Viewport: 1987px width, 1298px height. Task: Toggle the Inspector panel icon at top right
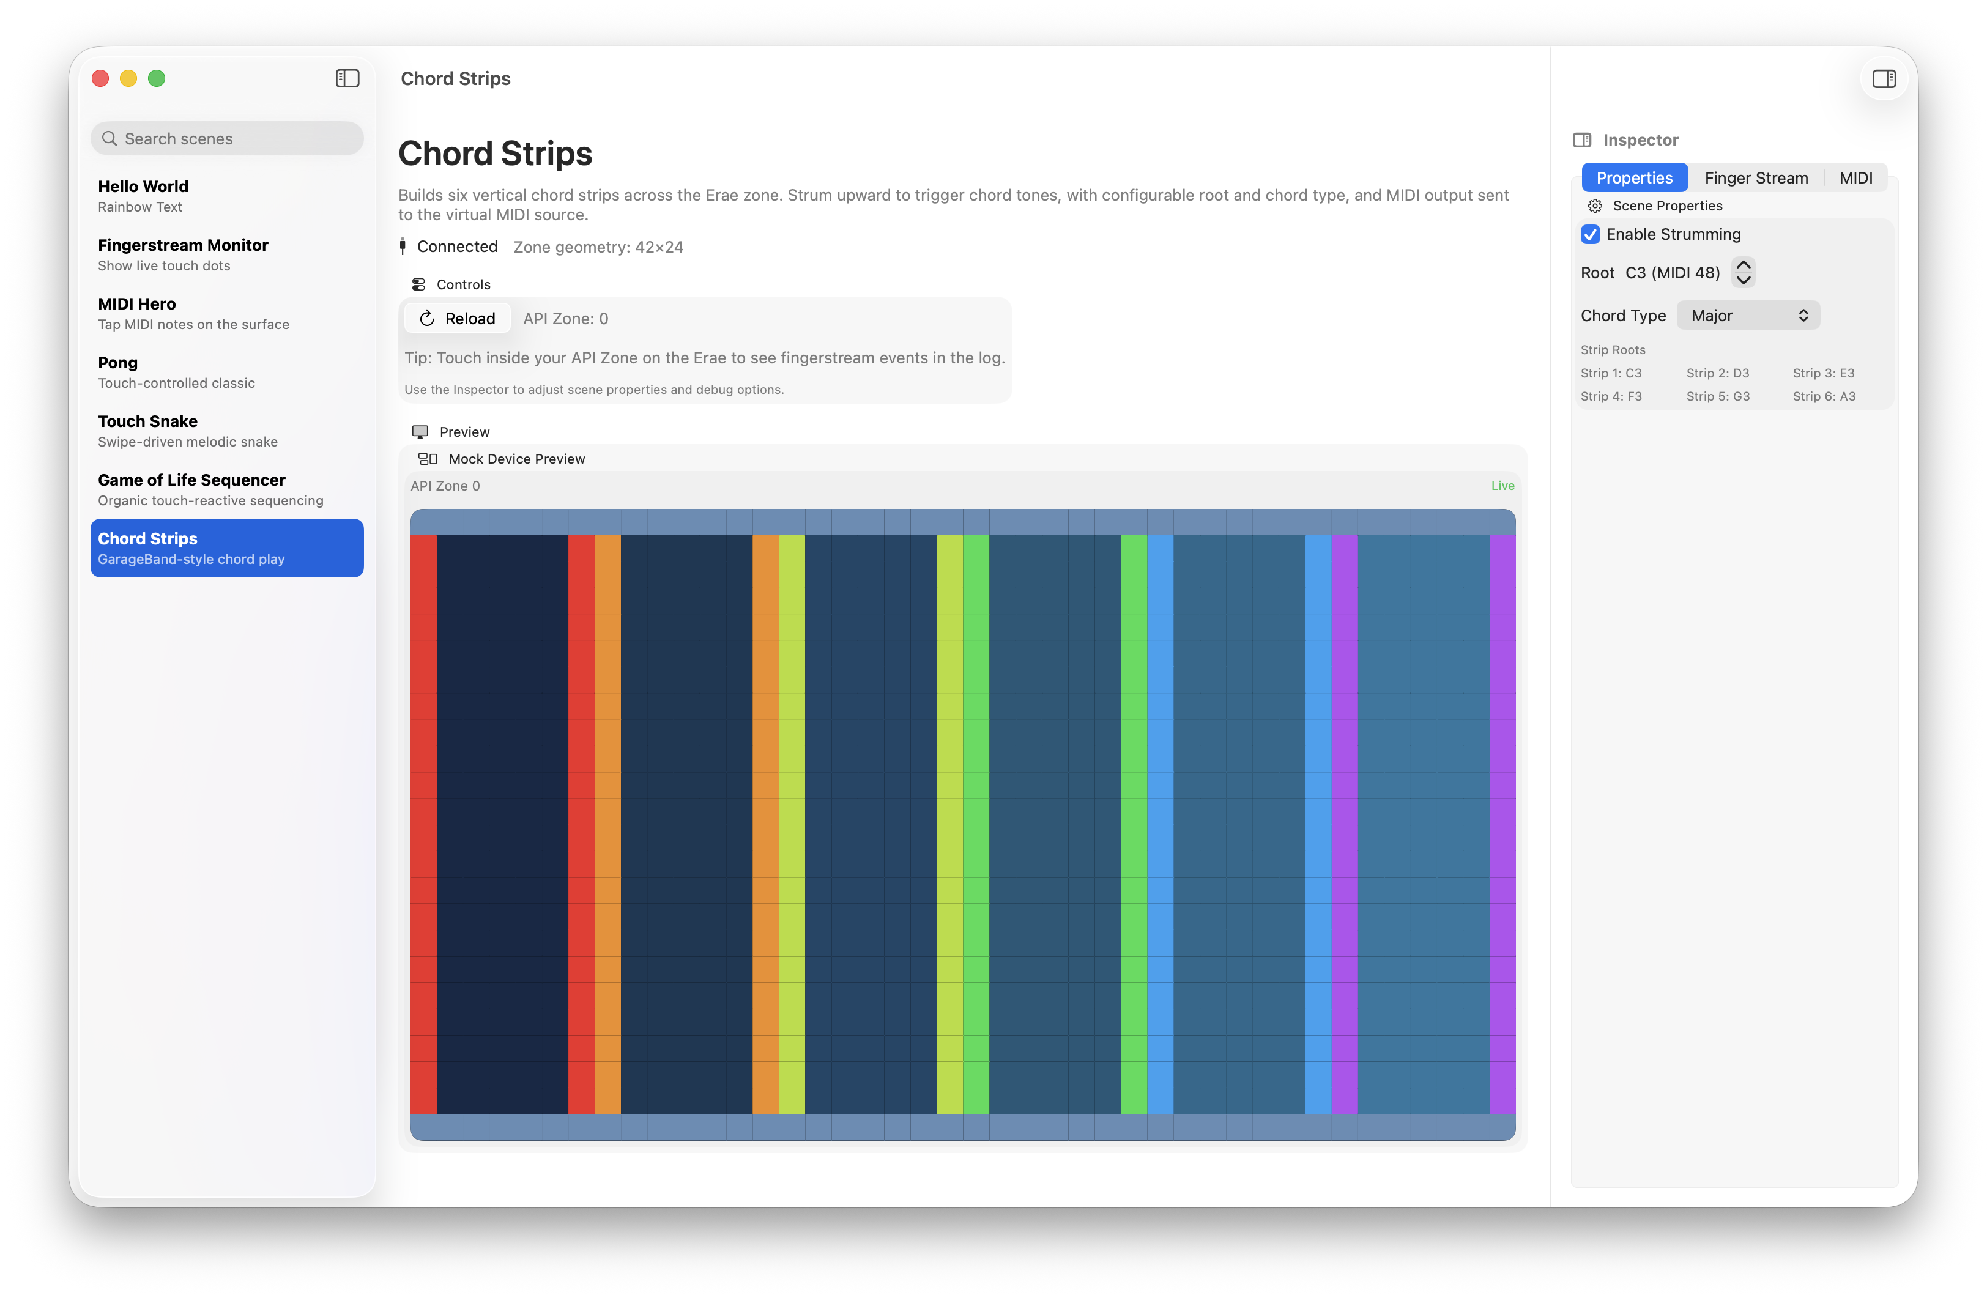click(1884, 78)
